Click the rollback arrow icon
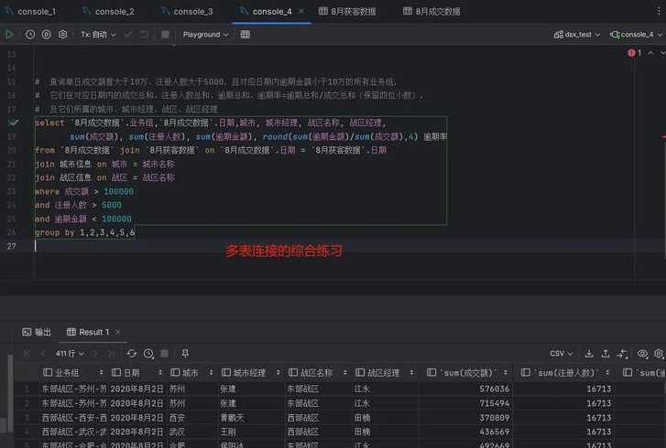Viewport: 666px width, 448px height. tap(145, 35)
